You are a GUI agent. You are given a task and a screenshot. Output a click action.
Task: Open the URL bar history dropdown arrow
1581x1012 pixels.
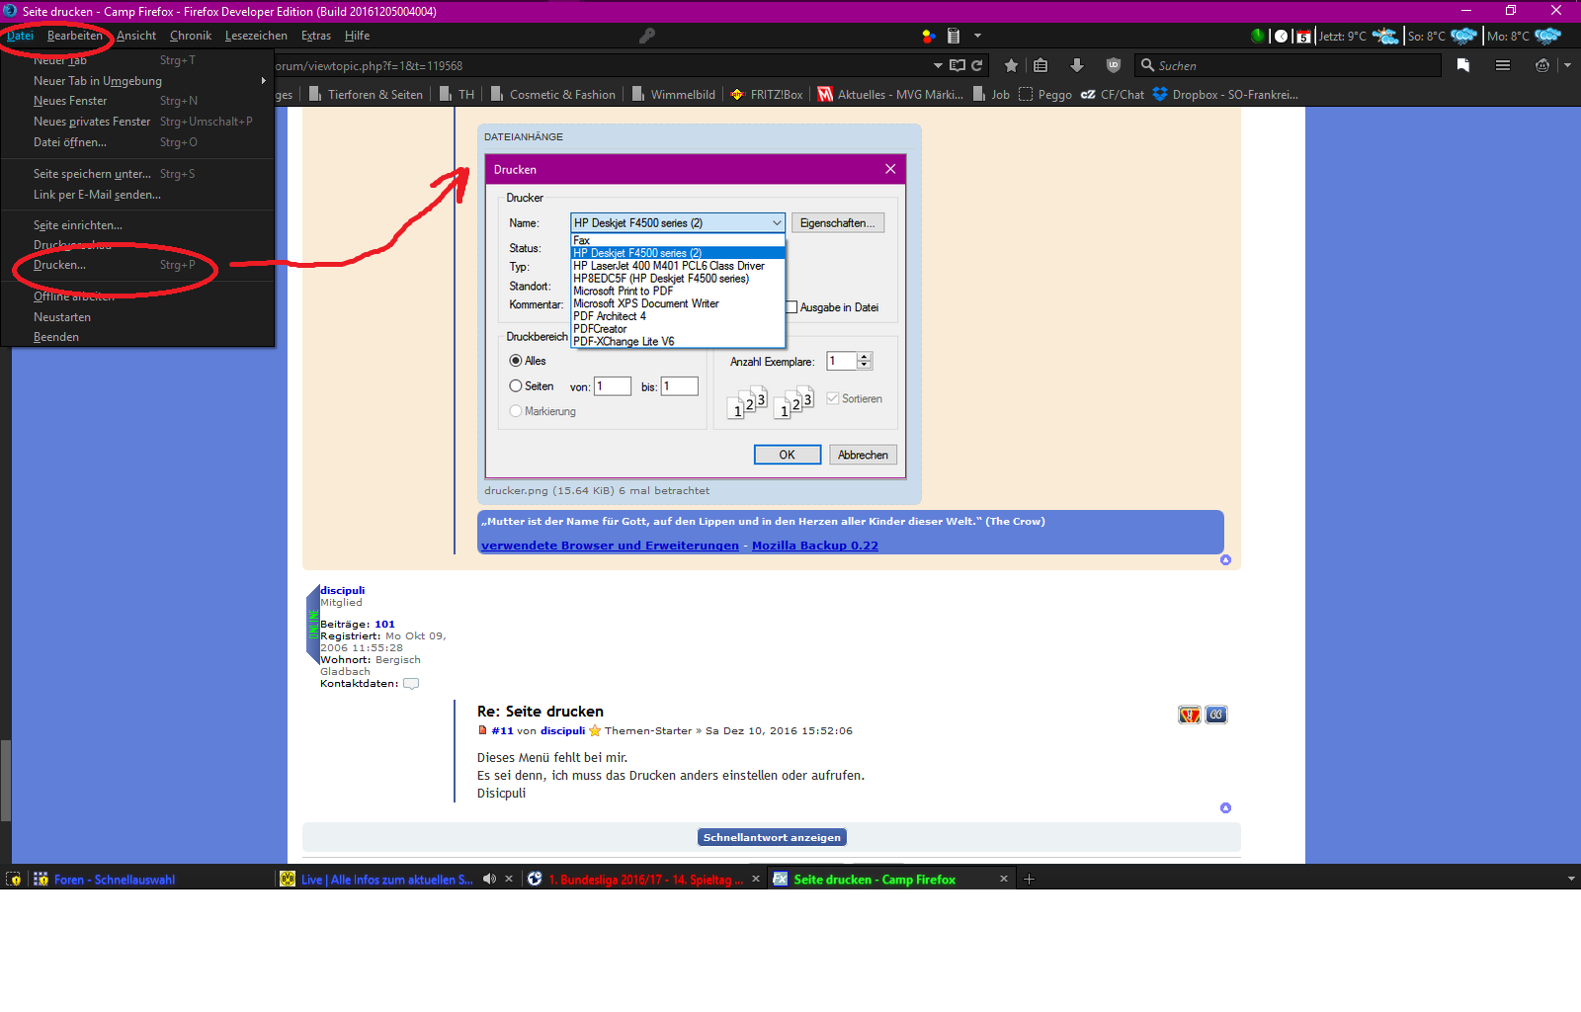(x=938, y=65)
